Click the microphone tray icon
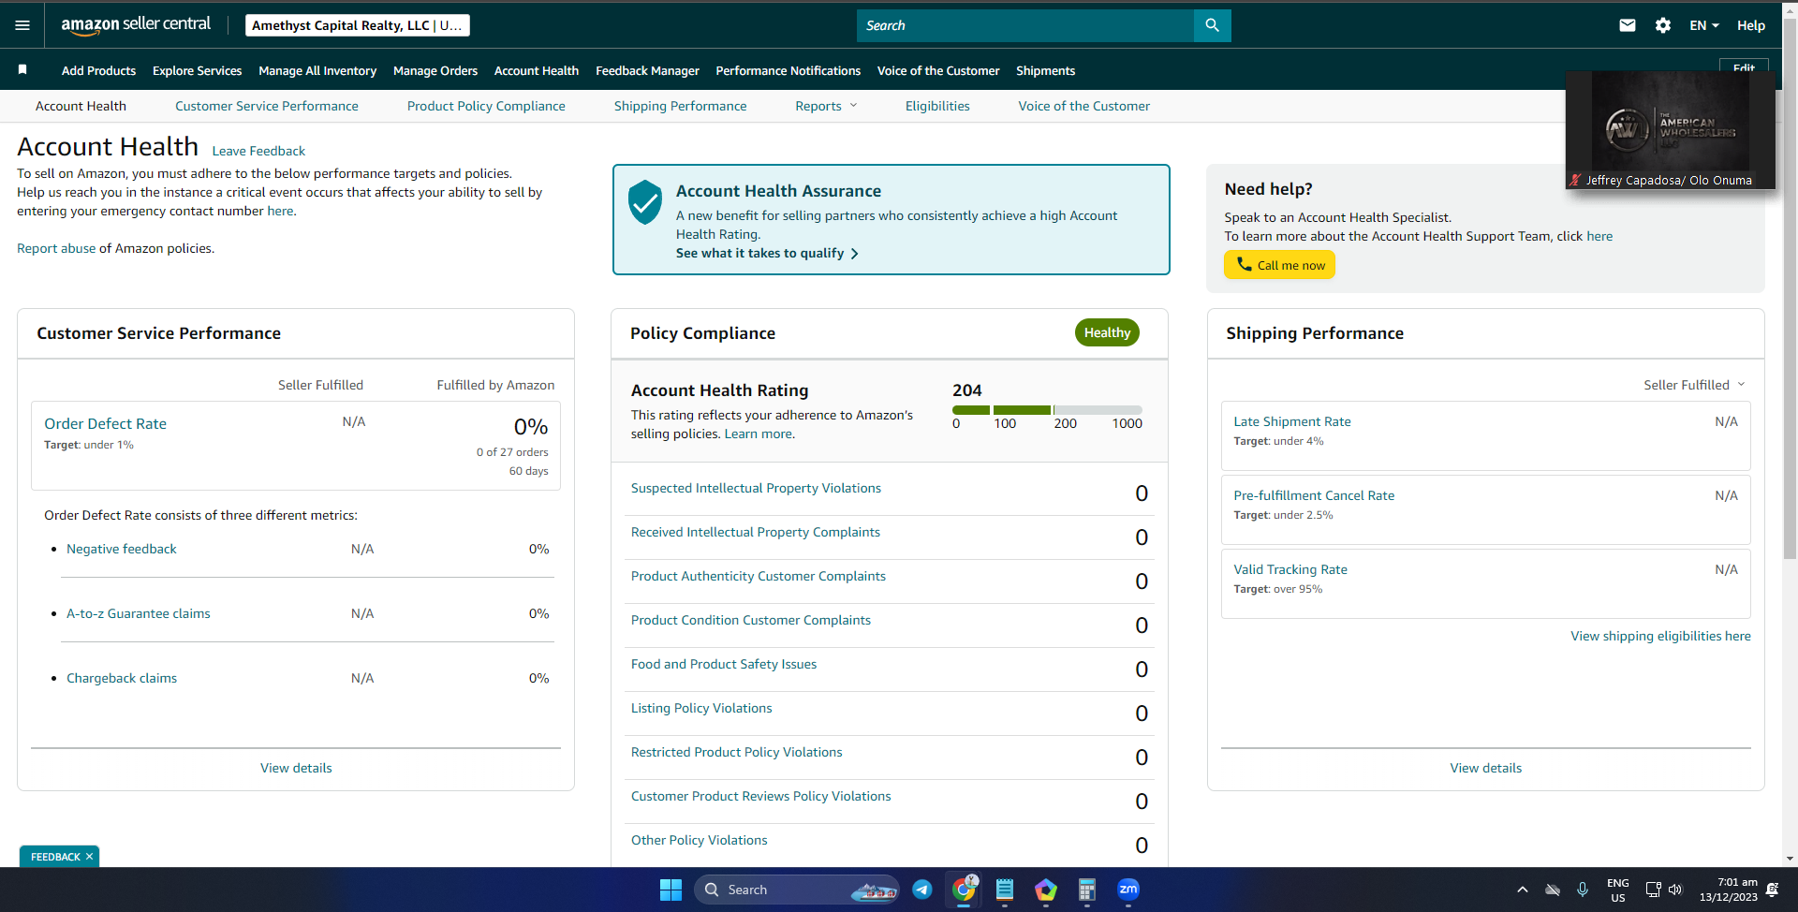Image resolution: width=1798 pixels, height=912 pixels. click(x=1583, y=890)
